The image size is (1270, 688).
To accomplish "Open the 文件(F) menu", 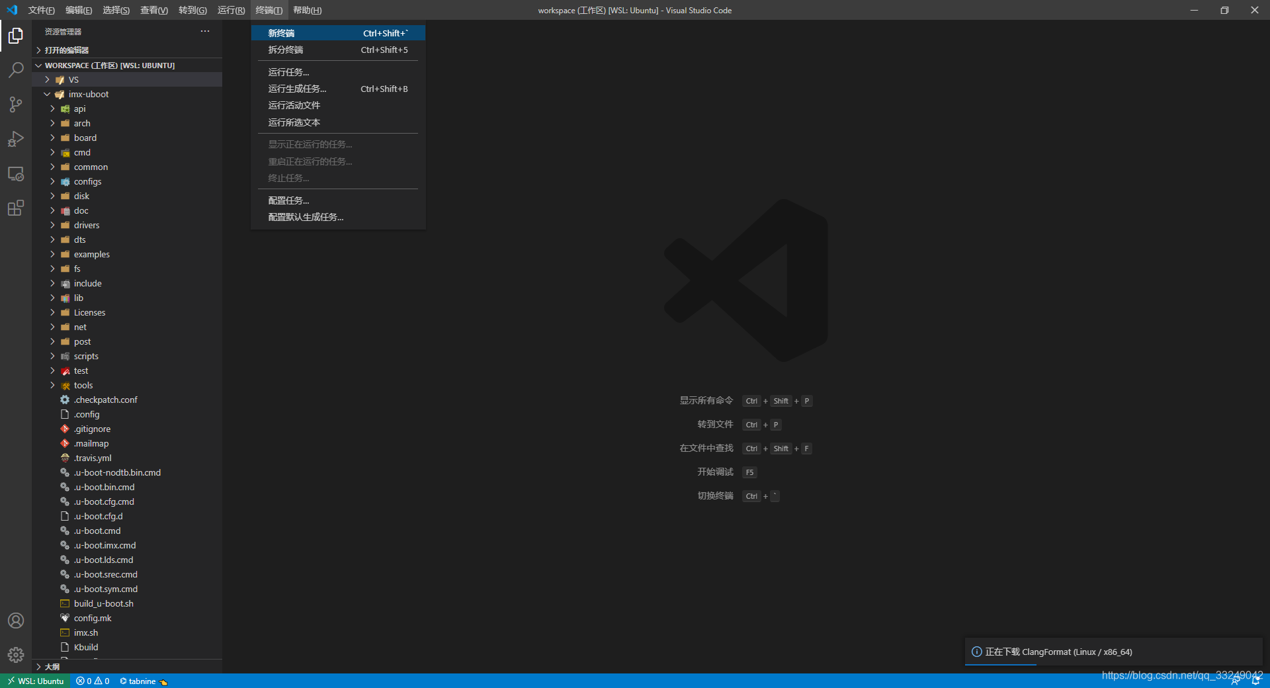I will pos(41,10).
